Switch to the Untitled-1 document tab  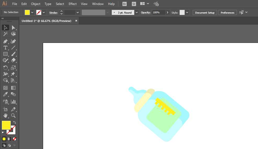(46, 21)
